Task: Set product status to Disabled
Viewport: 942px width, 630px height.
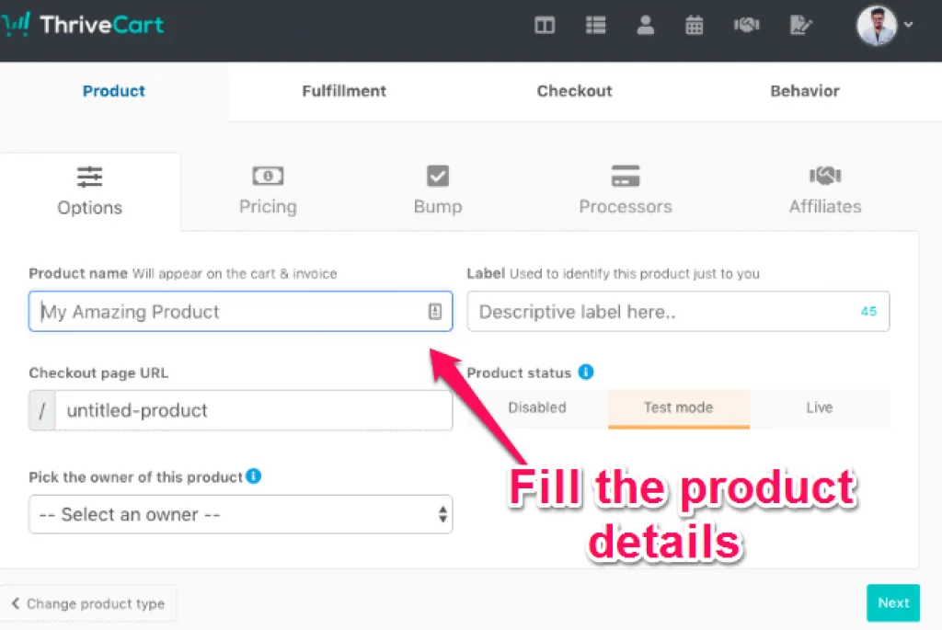Action: pos(537,408)
